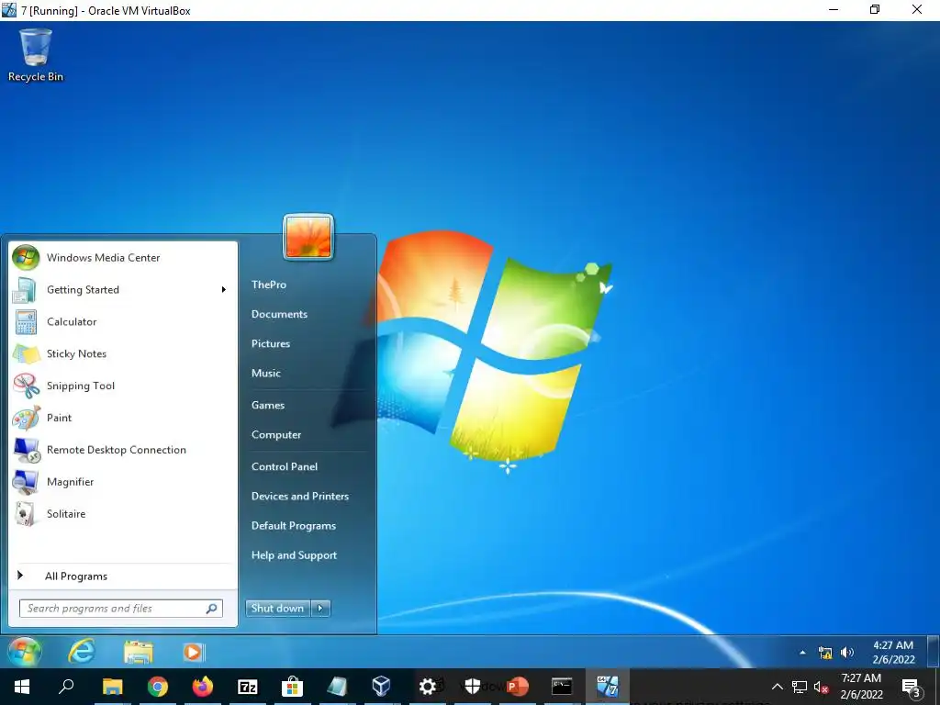Open Command Prompt on host taskbar
940x705 pixels.
click(x=562, y=687)
